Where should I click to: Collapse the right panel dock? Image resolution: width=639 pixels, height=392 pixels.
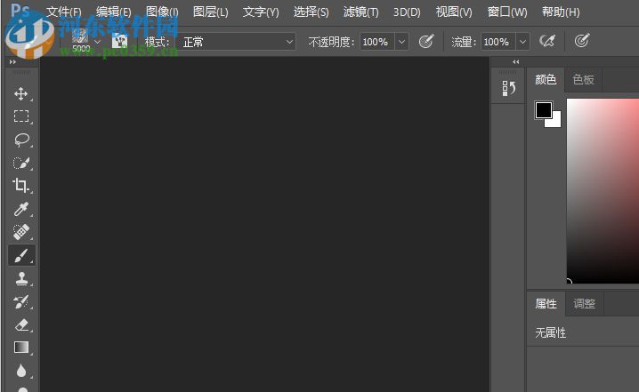516,62
